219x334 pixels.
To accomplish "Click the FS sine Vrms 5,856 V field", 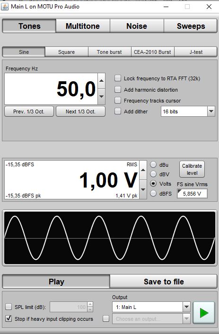I will coord(192,194).
